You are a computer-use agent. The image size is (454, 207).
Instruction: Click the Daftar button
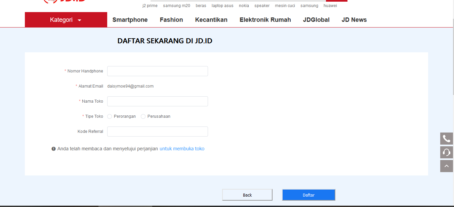pos(309,195)
